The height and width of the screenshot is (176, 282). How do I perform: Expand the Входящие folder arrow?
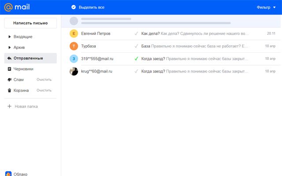[9, 37]
